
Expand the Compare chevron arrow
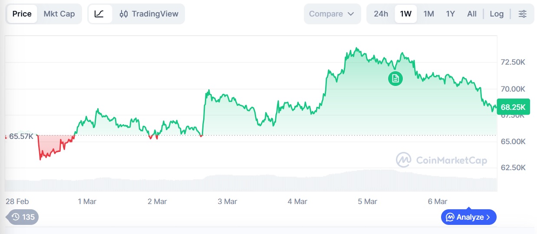pyautogui.click(x=351, y=14)
